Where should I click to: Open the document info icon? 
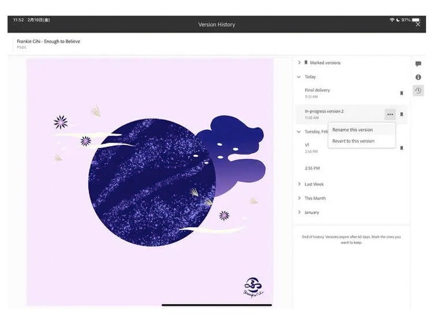tap(418, 77)
